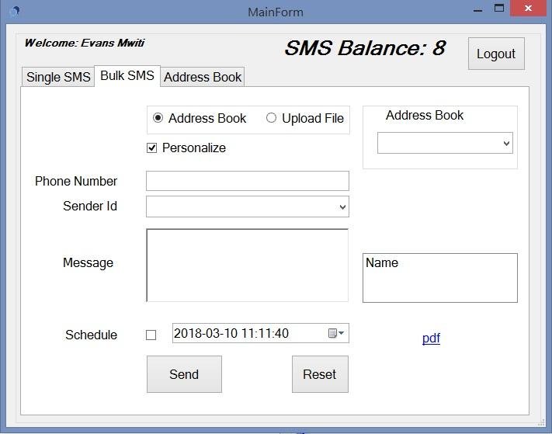This screenshot has height=434, width=552.
Task: Click the schedule date-time value 2018-03-10 11:11:40
Action: click(x=231, y=333)
